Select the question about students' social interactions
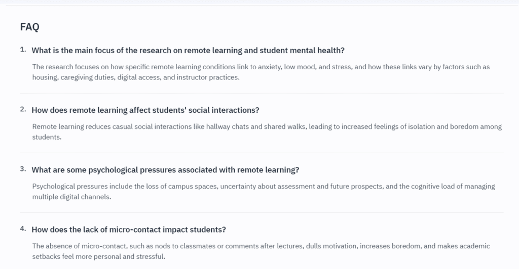 tap(145, 110)
